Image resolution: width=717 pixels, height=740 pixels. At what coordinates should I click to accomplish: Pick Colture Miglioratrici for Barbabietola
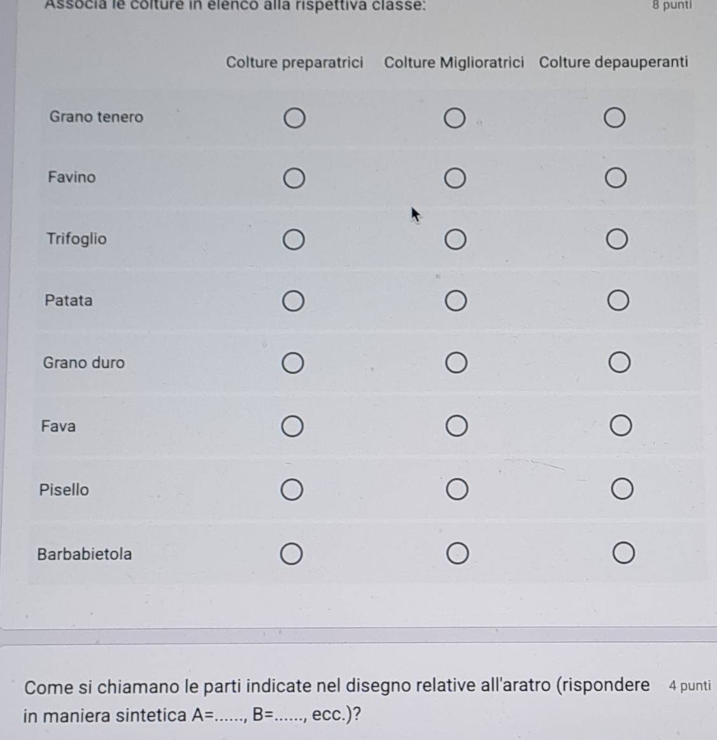pyautogui.click(x=457, y=554)
